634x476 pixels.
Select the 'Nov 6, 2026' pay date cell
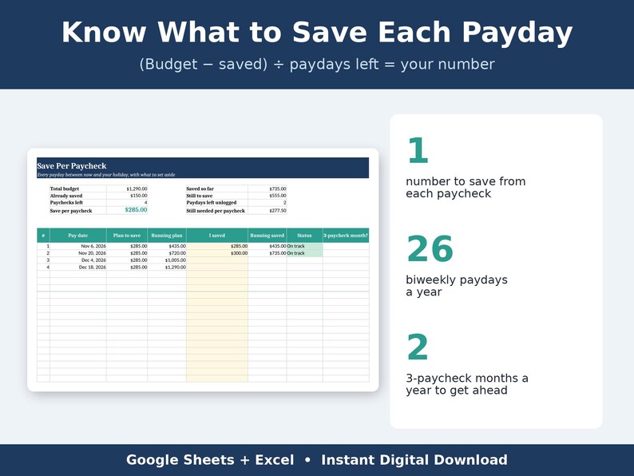point(78,246)
